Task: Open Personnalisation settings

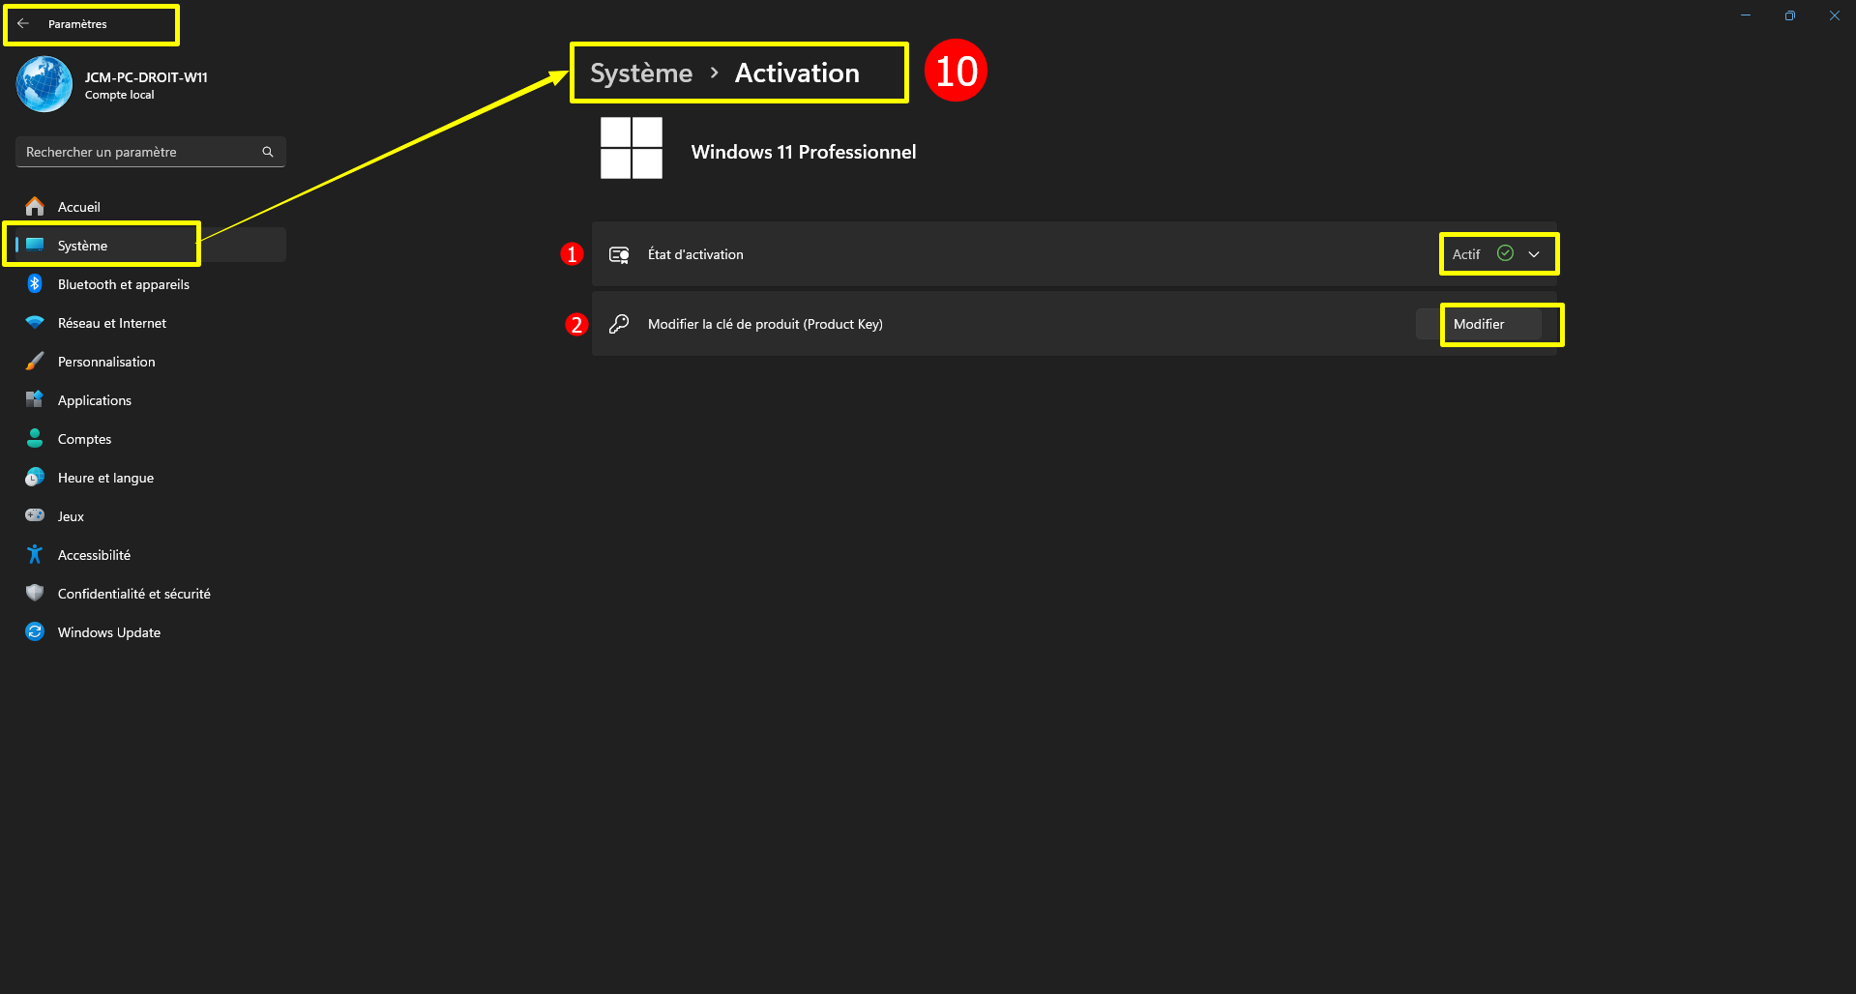Action: click(x=151, y=362)
